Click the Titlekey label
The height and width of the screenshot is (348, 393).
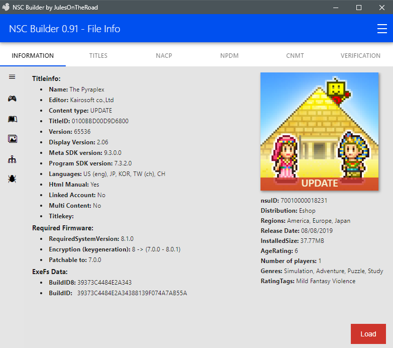61,216
